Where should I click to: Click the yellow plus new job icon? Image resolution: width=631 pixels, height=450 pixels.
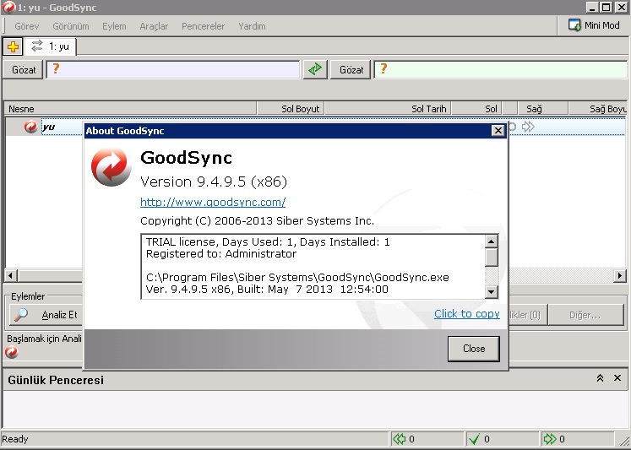(x=13, y=46)
